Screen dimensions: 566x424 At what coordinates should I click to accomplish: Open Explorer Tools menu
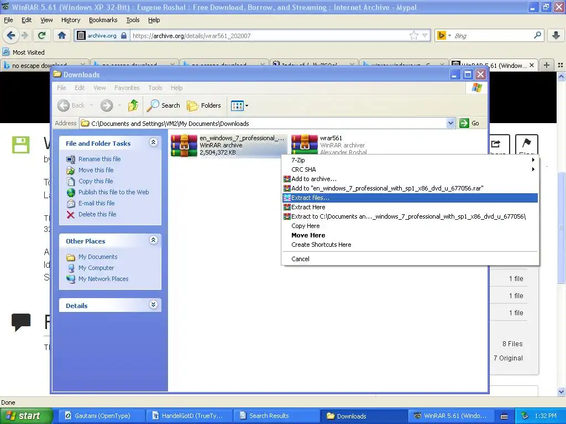tap(155, 88)
